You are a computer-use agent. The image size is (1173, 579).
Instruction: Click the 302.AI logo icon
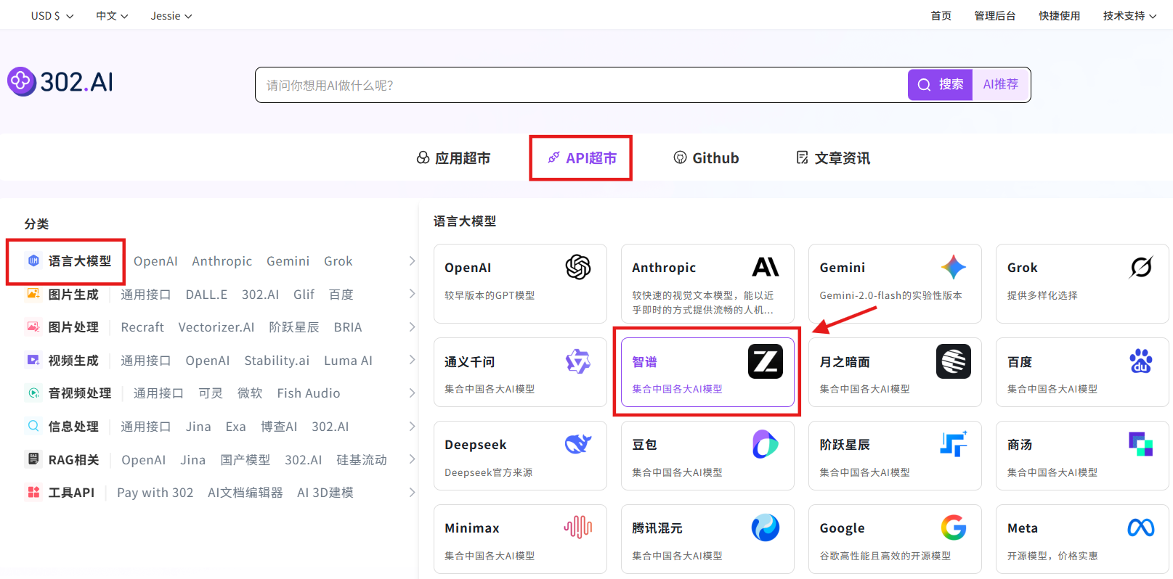tap(22, 82)
